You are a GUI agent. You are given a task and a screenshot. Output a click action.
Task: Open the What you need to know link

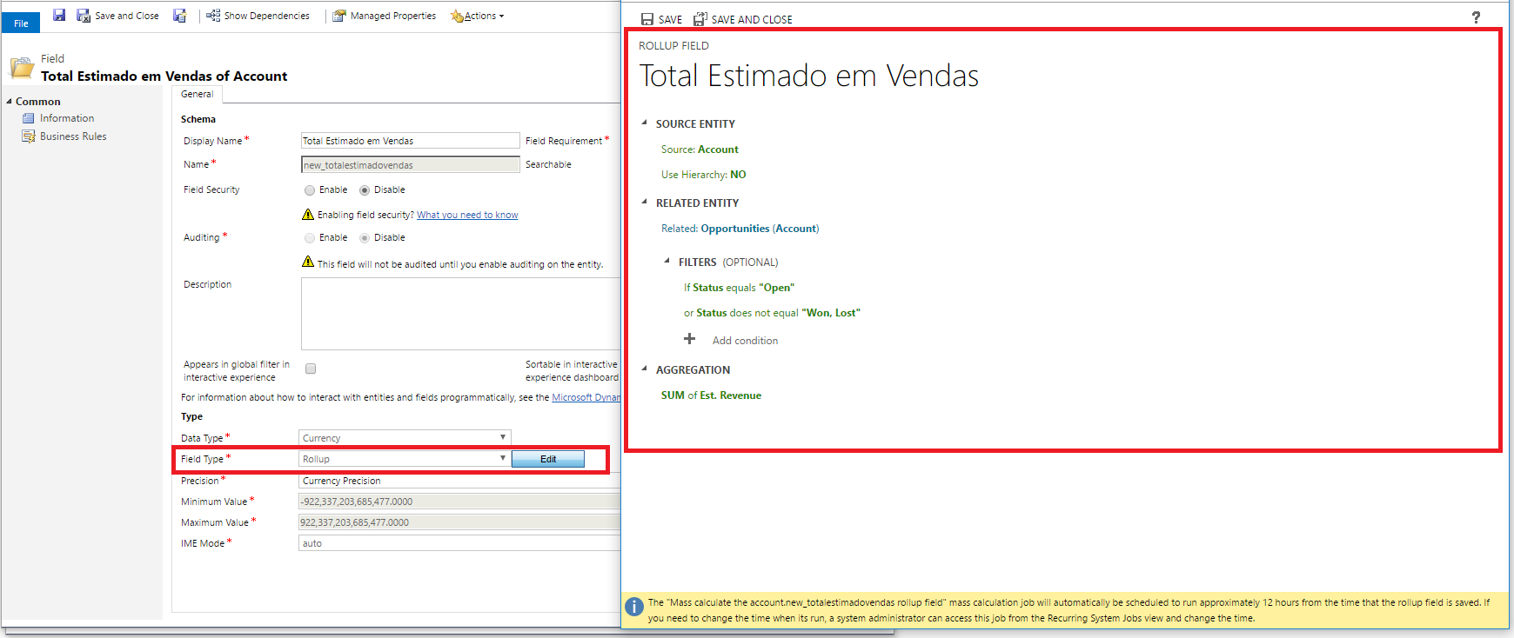(x=467, y=215)
